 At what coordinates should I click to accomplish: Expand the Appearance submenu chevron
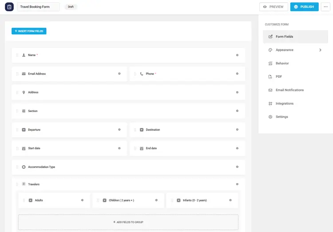(320, 50)
